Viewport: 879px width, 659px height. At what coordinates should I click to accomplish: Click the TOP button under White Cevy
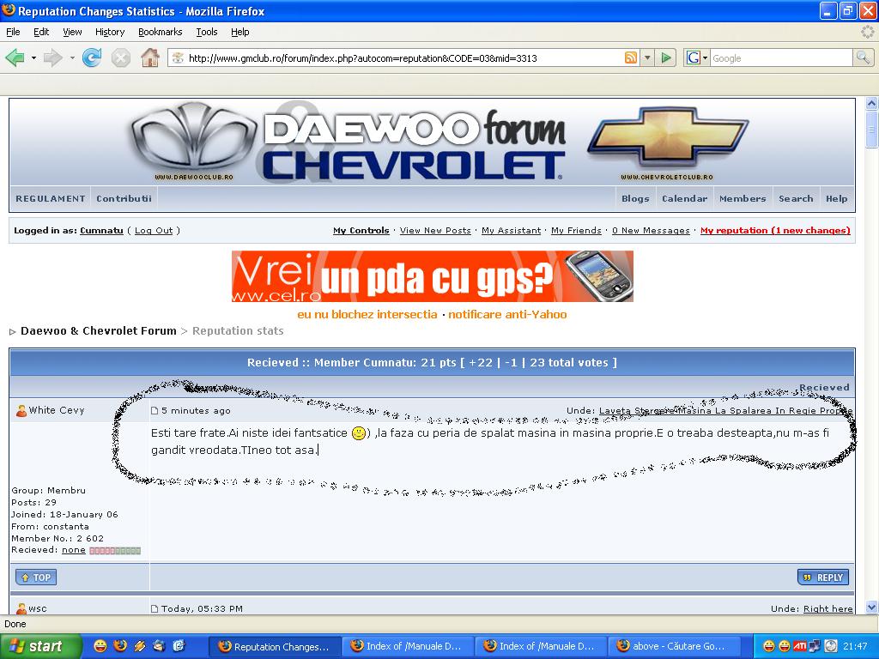[x=35, y=577]
